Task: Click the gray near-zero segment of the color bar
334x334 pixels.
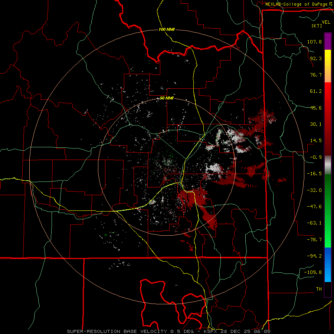Action: click(x=328, y=165)
